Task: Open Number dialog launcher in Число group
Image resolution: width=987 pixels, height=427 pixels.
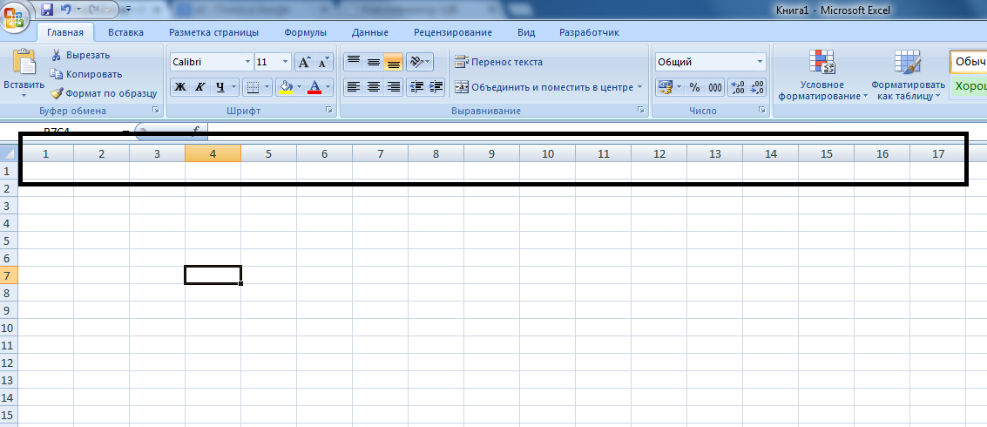Action: tap(762, 110)
